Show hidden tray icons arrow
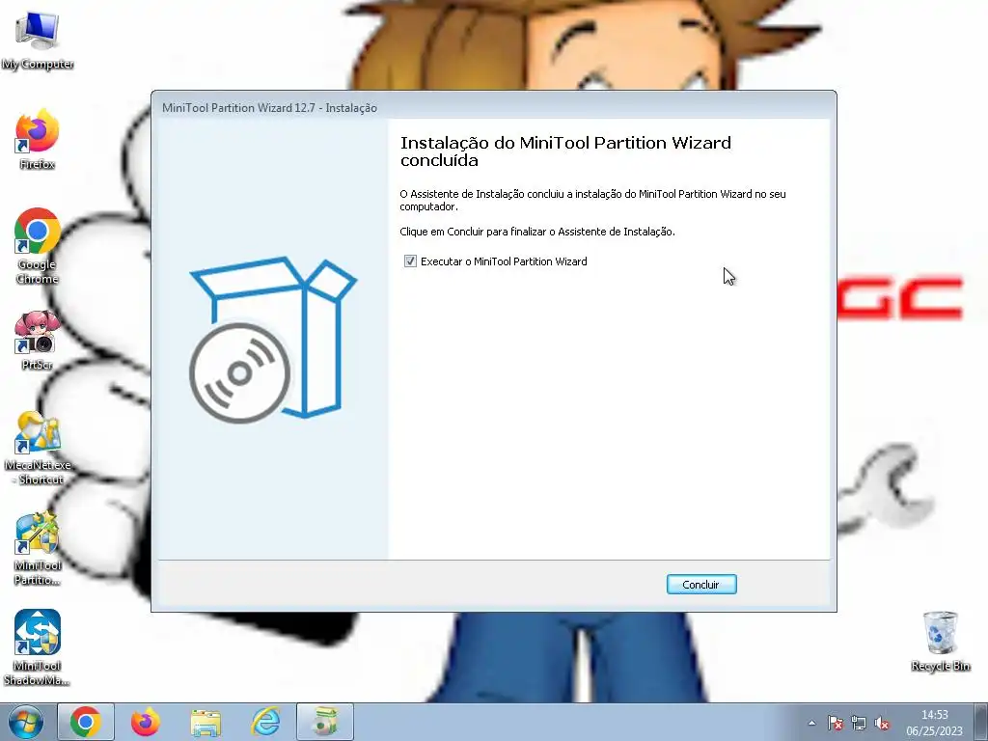Screen dimensions: 988x741 (811, 723)
